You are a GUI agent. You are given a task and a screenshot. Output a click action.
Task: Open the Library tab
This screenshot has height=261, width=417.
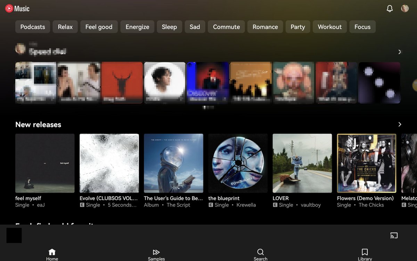365,255
